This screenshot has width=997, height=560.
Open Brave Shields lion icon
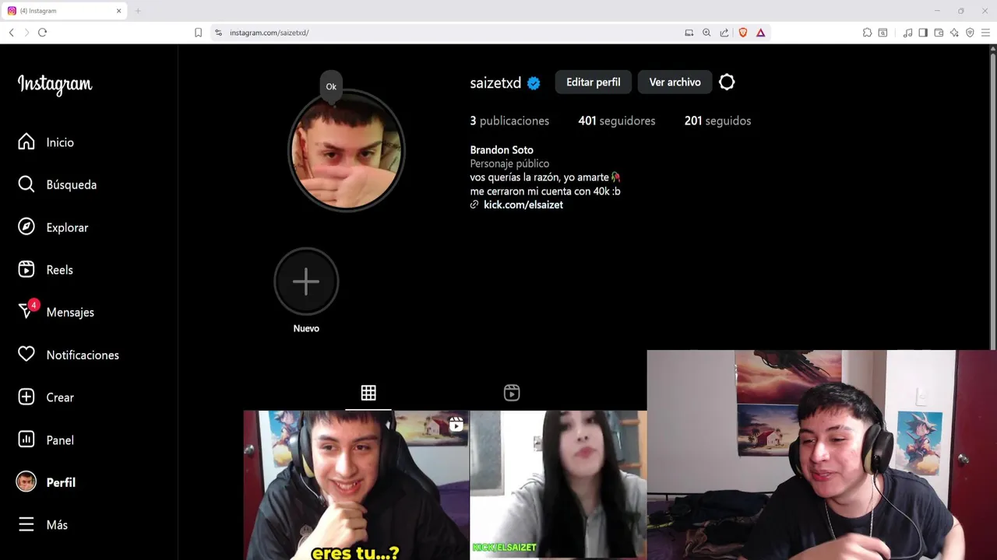[743, 33]
